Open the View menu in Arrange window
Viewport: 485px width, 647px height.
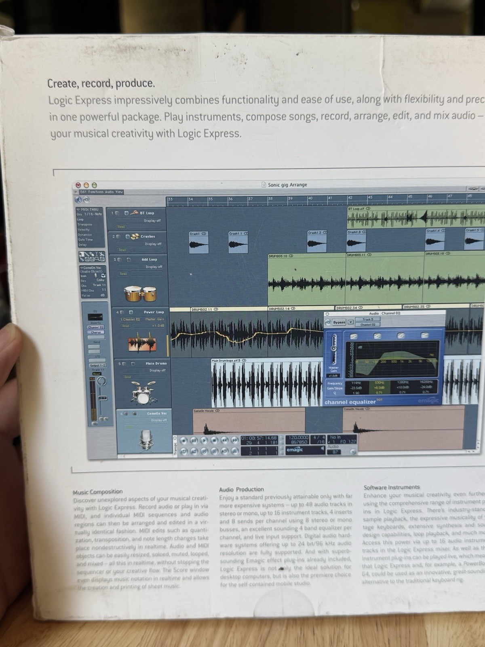119,192
